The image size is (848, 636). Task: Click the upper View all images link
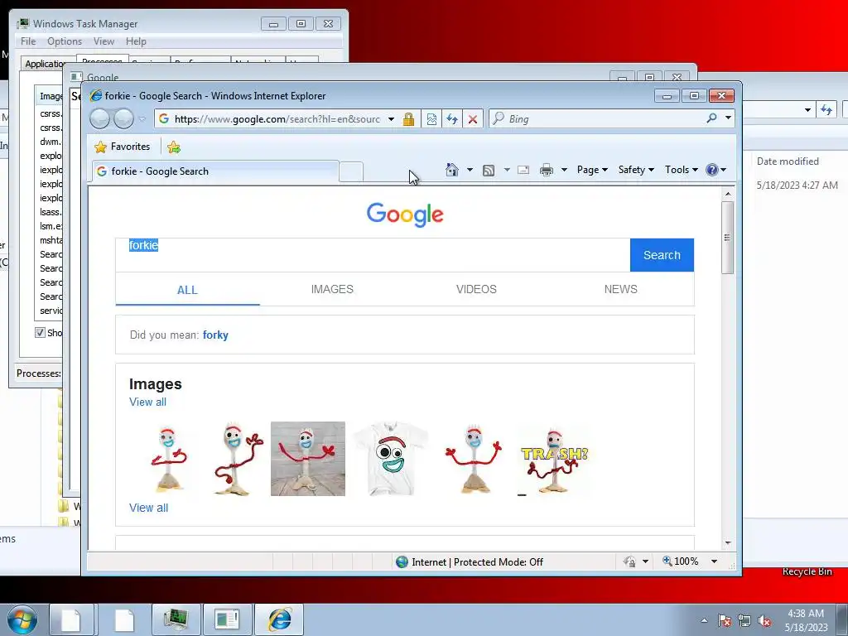point(147,402)
